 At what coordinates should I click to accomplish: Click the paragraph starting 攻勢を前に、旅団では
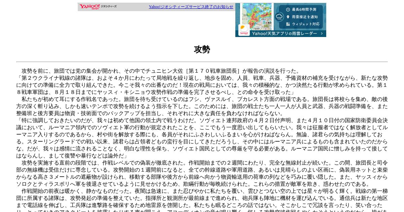[x=161, y=71]
